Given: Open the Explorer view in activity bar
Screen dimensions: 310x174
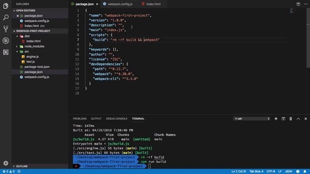Looking at the screenshot, I should click(x=6, y=6).
